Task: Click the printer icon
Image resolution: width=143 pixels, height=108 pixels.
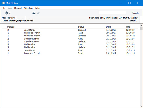Action: pos(34,13)
